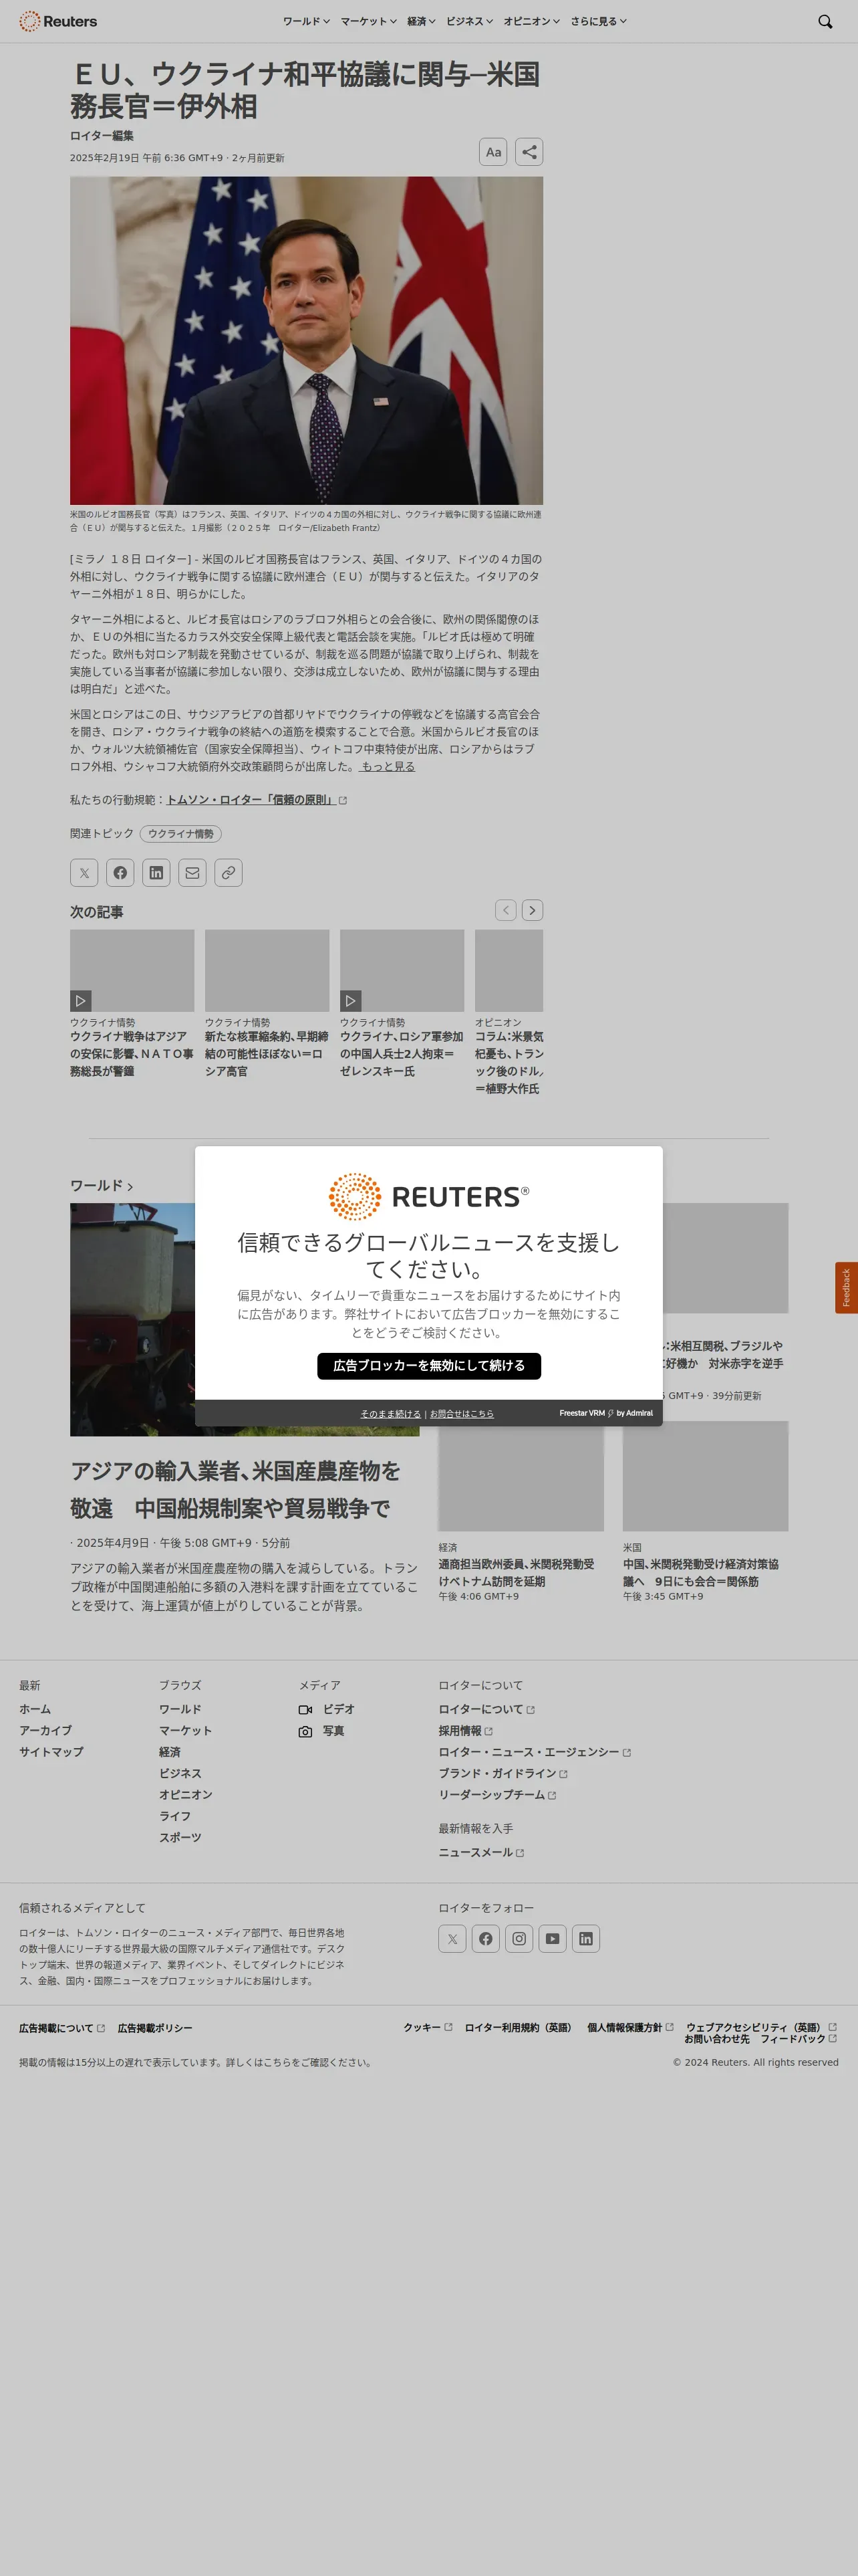This screenshot has width=858, height=2576.
Task: Click the main Rubio article photo
Action: click(307, 341)
